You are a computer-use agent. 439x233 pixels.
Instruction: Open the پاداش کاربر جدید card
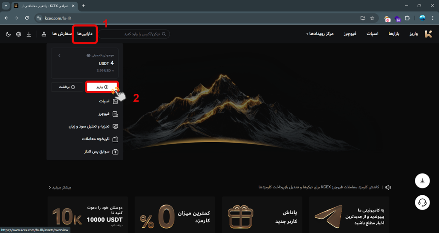pyautogui.click(x=262, y=215)
